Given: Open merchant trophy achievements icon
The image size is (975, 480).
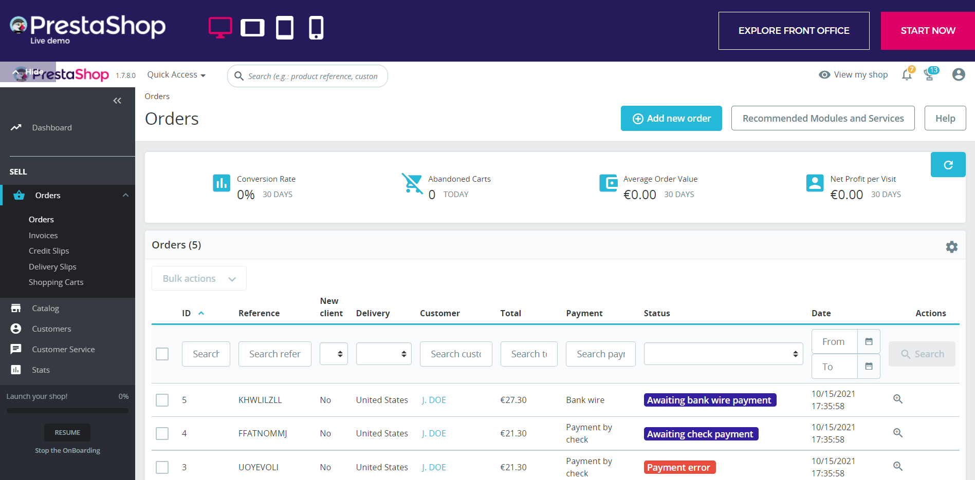Looking at the screenshot, I should tap(930, 74).
